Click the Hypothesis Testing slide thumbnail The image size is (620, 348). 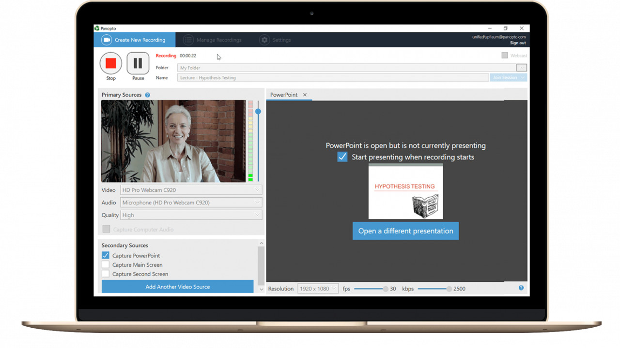point(405,191)
